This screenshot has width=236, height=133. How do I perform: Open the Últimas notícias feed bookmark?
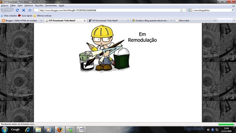click(x=43, y=15)
